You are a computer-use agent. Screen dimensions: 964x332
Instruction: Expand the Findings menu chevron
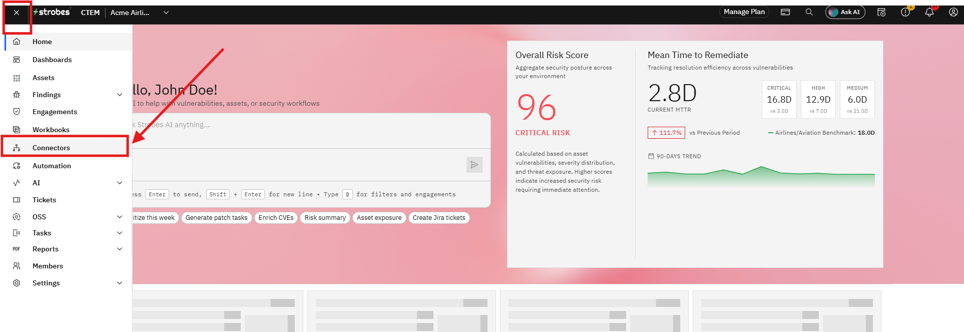[120, 95]
